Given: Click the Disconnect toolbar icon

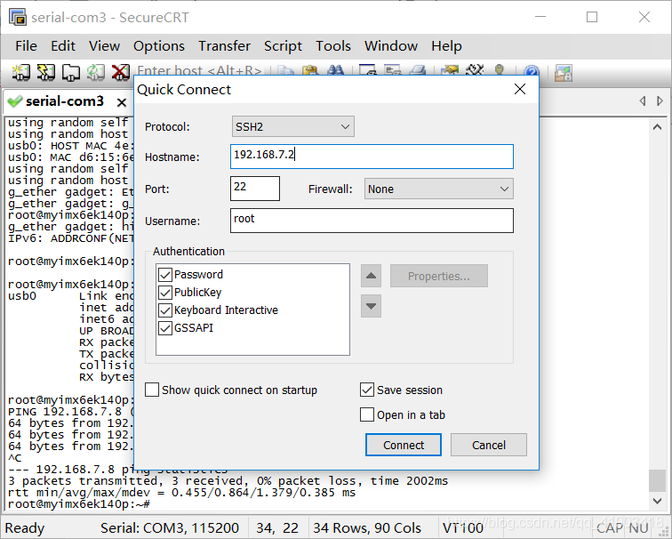Looking at the screenshot, I should point(120,72).
